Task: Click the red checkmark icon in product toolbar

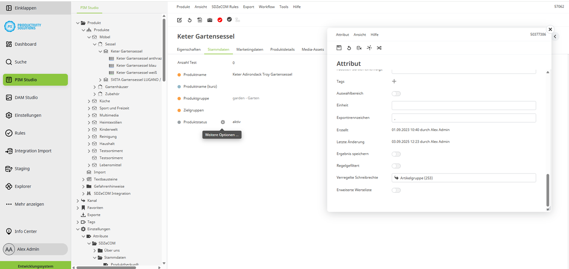Action: [220, 20]
